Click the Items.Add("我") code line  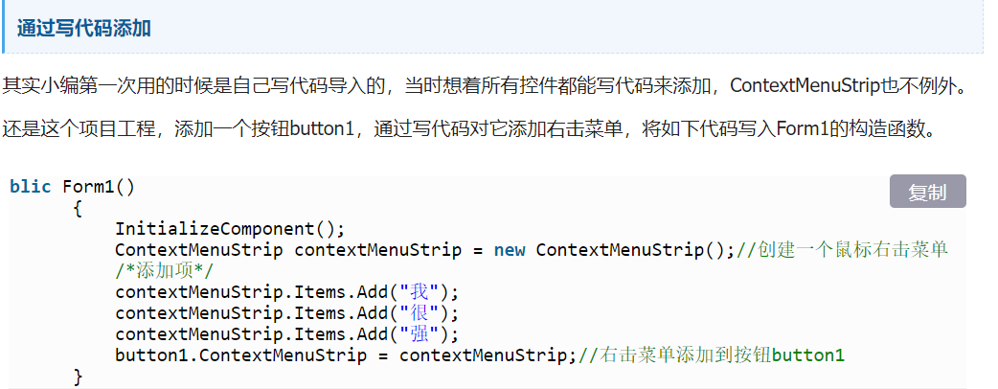pyautogui.click(x=287, y=292)
